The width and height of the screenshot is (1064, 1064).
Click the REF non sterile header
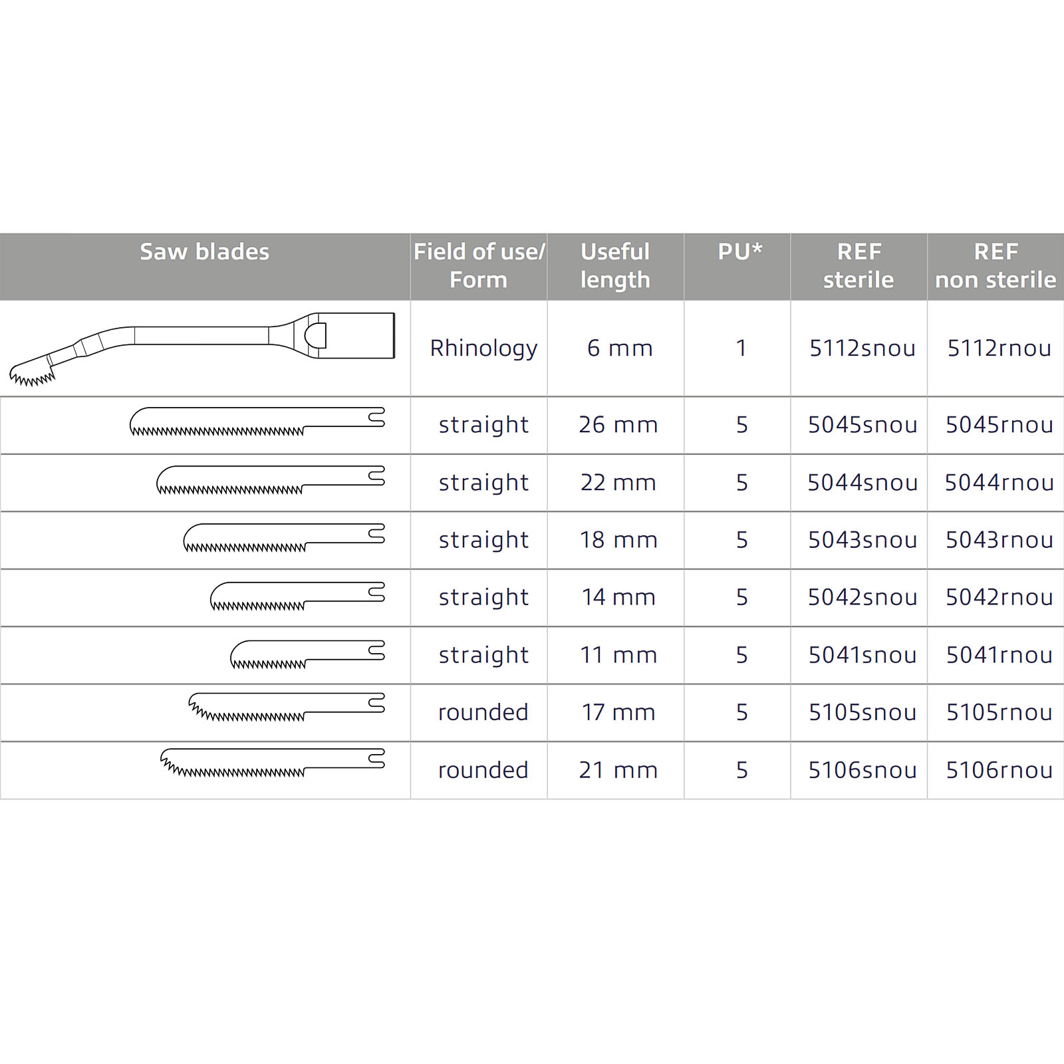996,265
